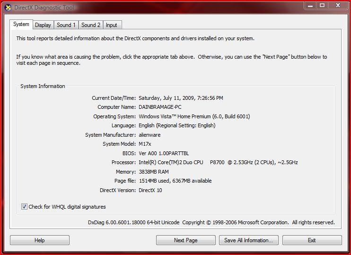Click the date Saturday, July 11, 2009
The width and height of the screenshot is (351, 255).
point(167,98)
